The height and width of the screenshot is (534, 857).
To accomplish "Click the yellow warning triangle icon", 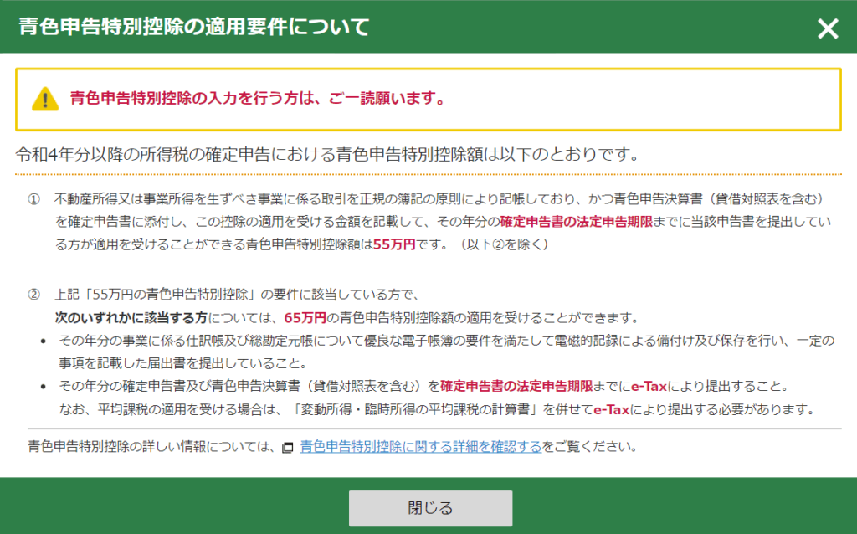I will [44, 100].
